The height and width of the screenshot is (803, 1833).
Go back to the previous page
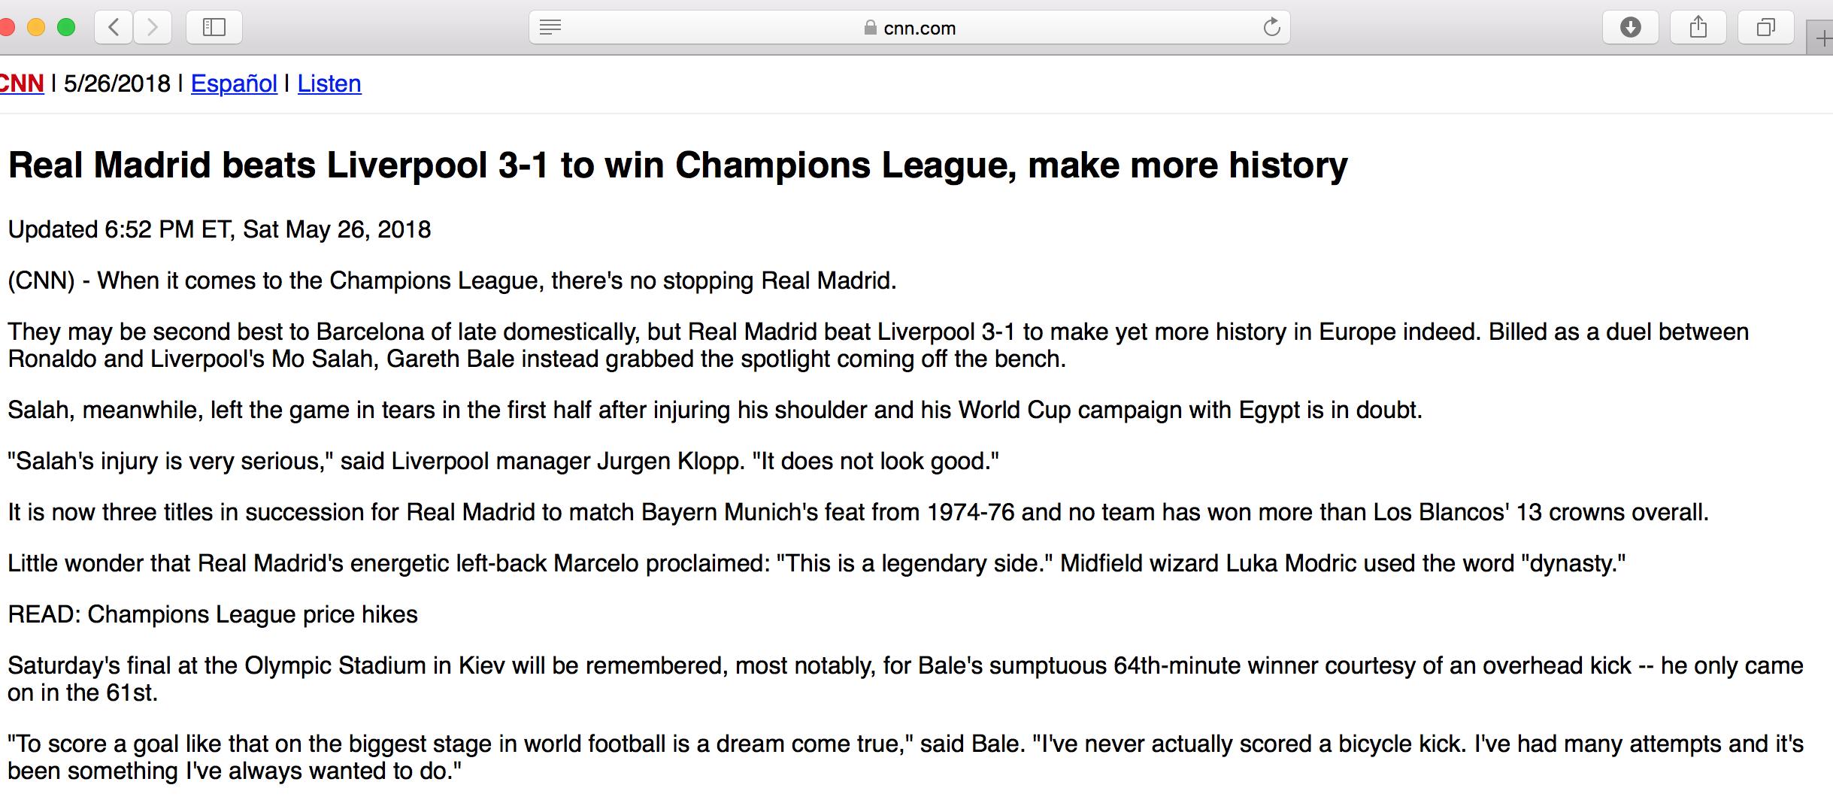114,28
